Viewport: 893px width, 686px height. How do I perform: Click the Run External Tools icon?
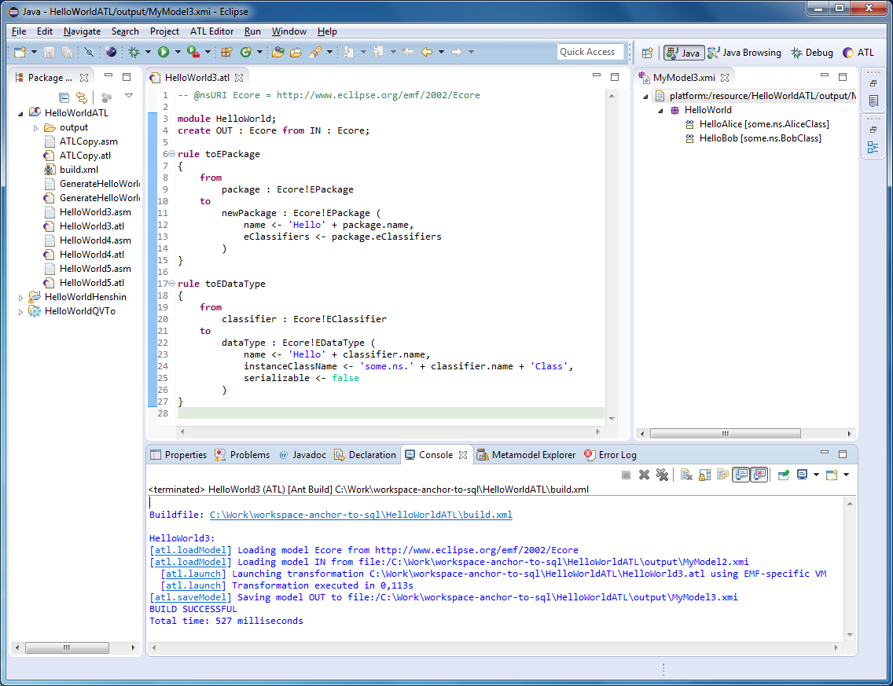tap(193, 52)
